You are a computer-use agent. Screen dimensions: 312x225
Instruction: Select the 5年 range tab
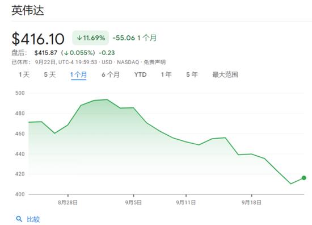point(192,75)
